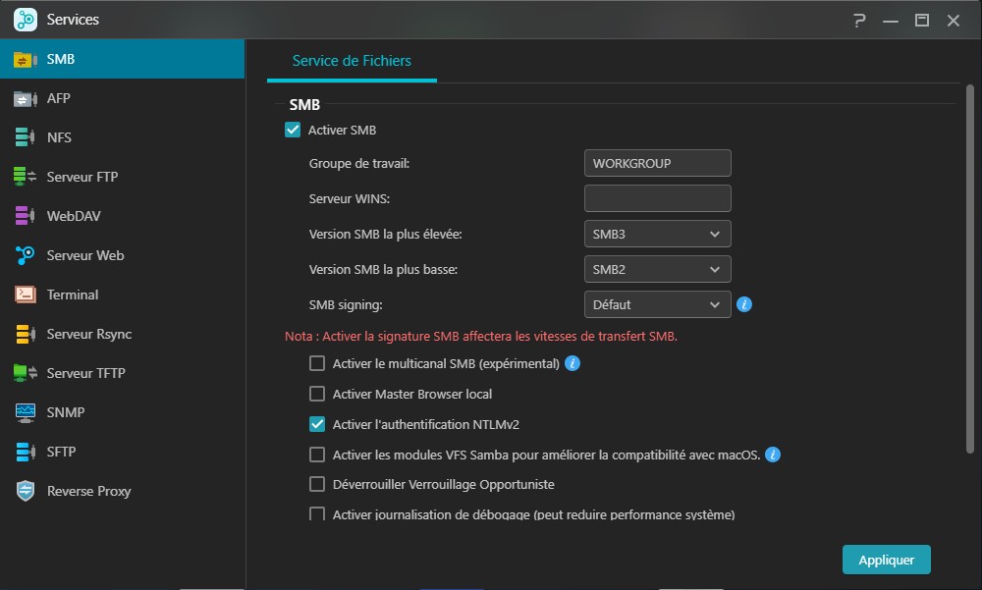Open the AFP service icon in sidebar
This screenshot has width=982, height=590.
point(26,98)
